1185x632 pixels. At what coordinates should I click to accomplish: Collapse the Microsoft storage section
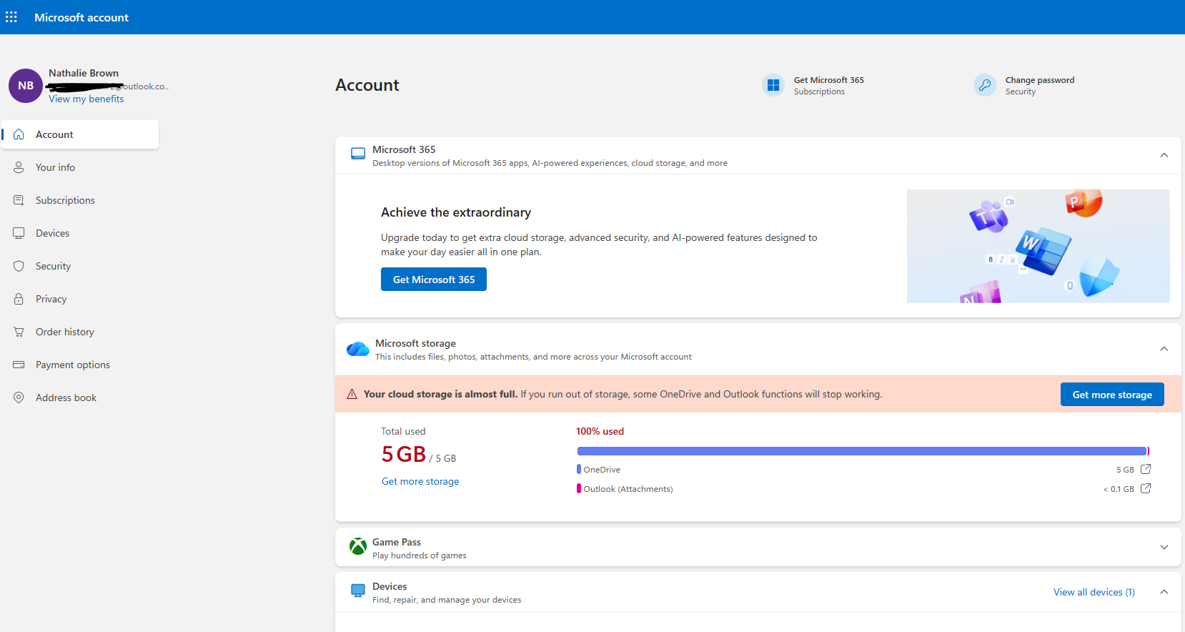click(x=1164, y=349)
